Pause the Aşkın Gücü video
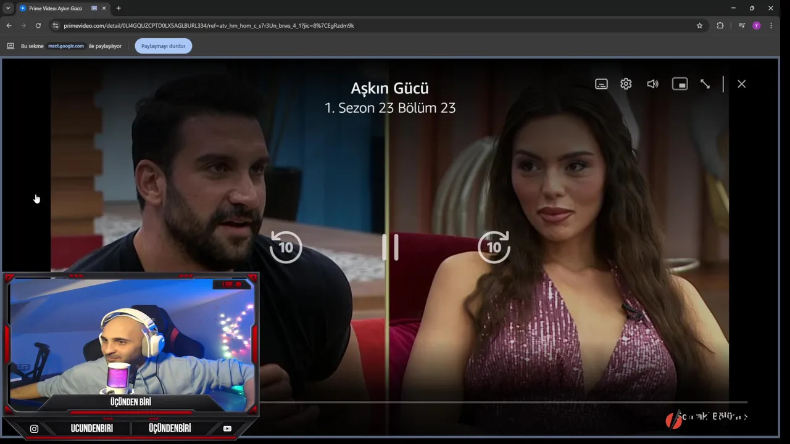This screenshot has height=444, width=790. point(390,247)
